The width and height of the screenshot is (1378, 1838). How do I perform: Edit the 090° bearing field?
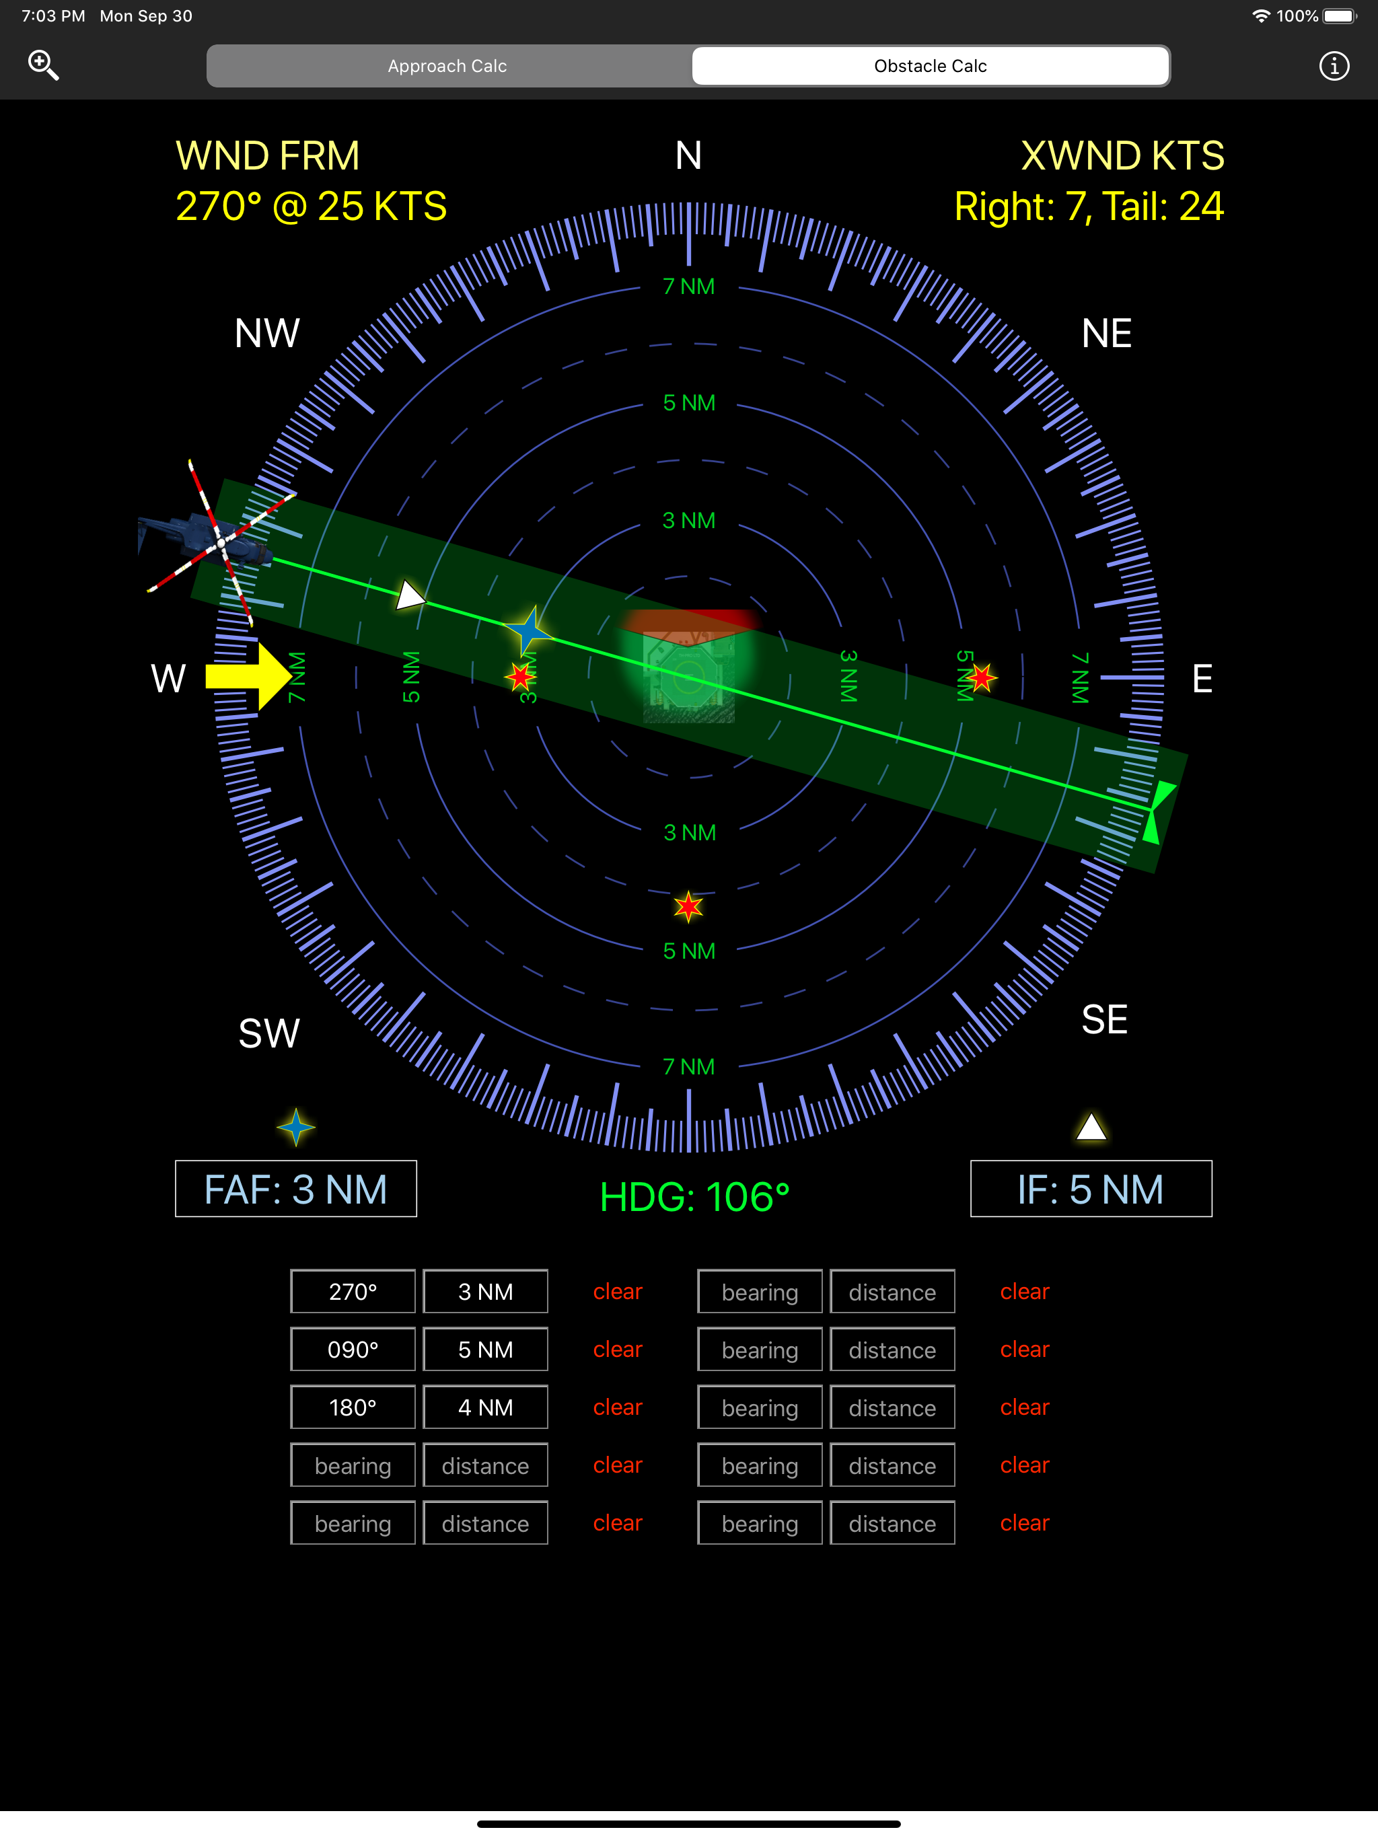click(x=353, y=1350)
